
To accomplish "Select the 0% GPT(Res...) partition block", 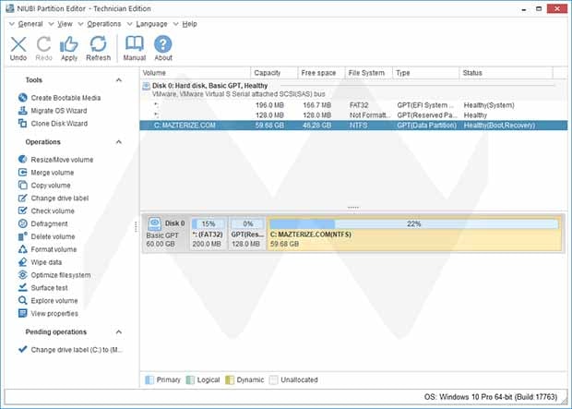I will point(247,234).
